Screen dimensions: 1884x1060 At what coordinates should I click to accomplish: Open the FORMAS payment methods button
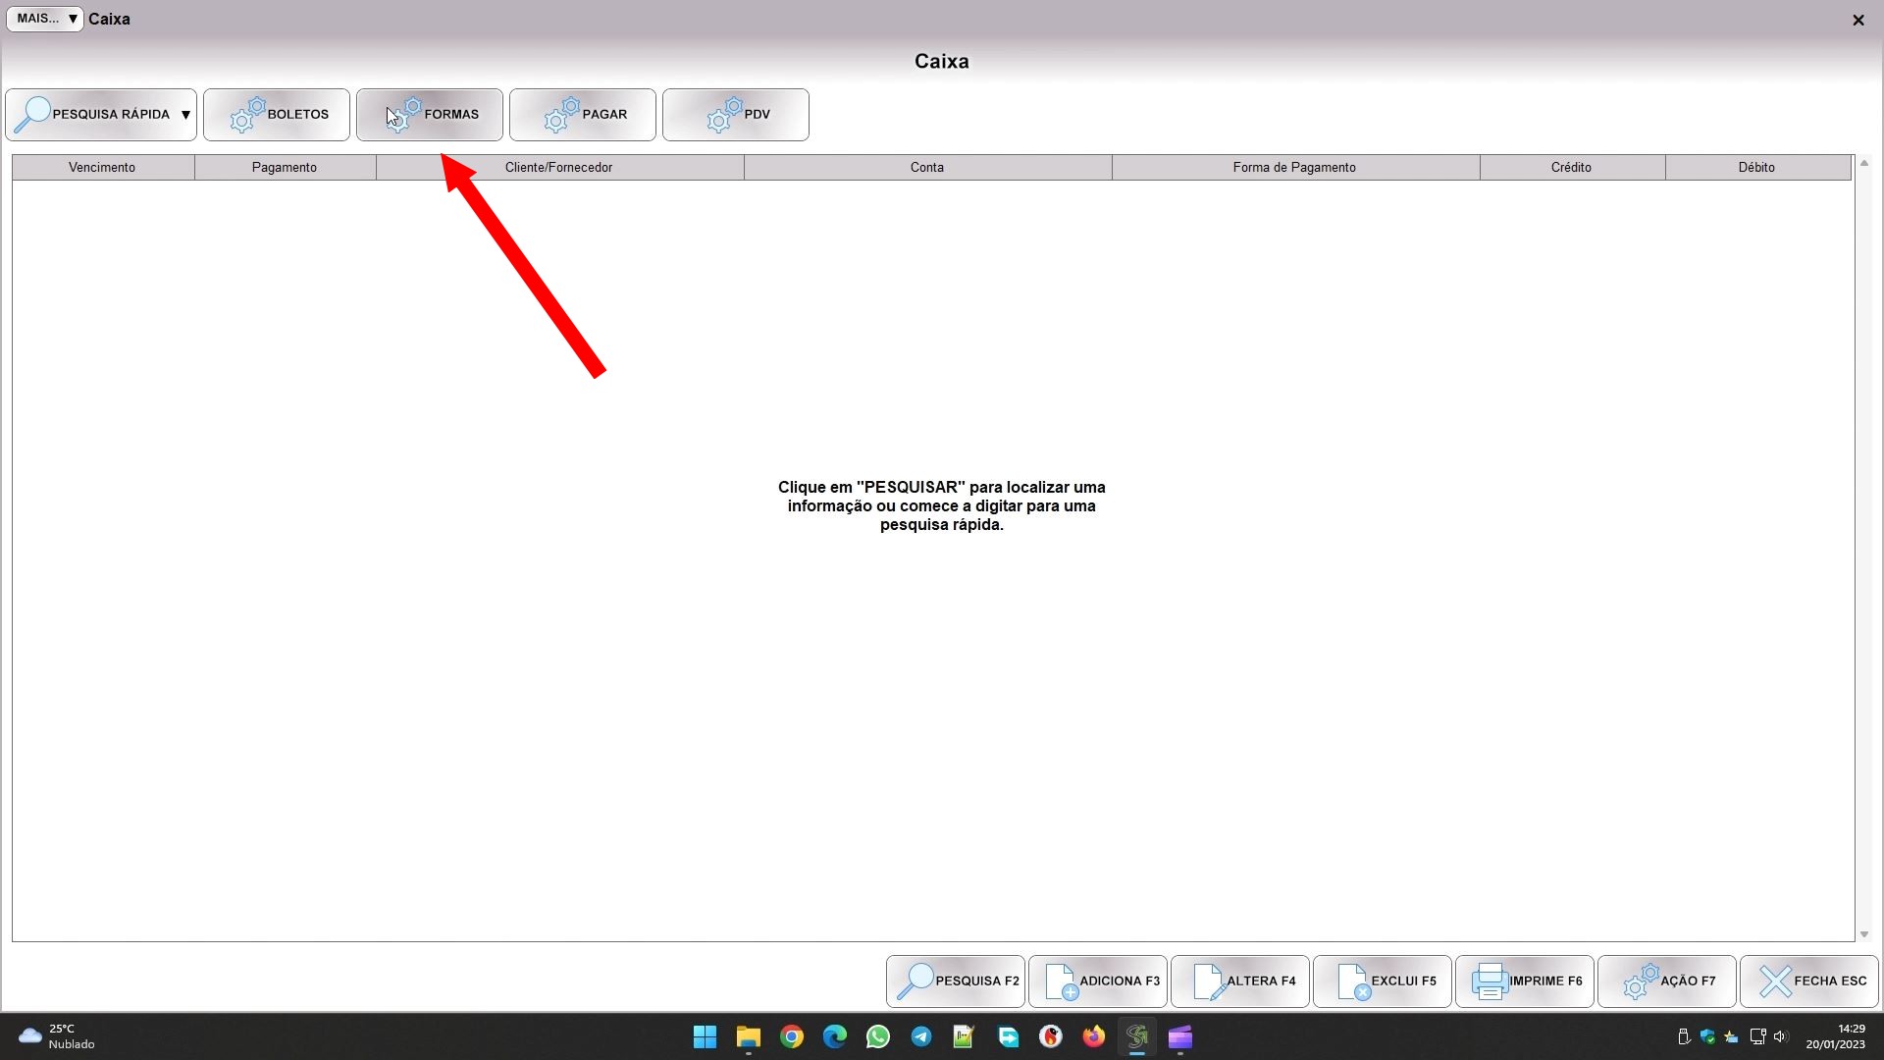pyautogui.click(x=430, y=115)
